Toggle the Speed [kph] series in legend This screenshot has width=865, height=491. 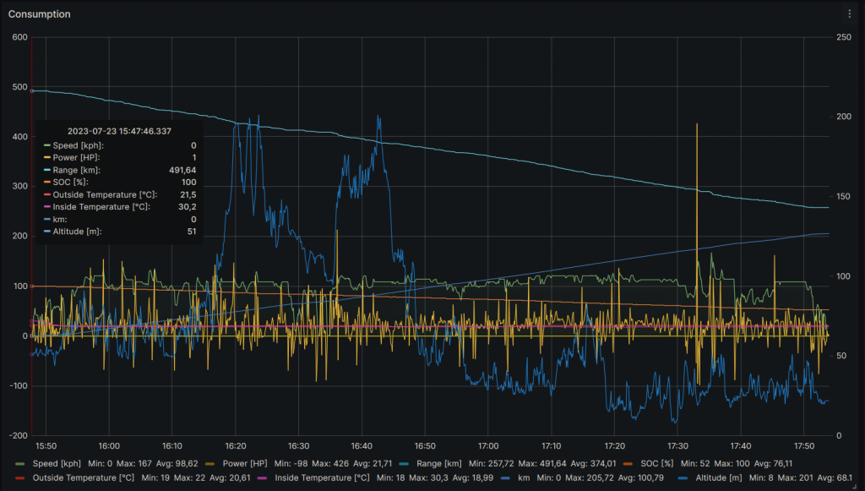[57, 463]
